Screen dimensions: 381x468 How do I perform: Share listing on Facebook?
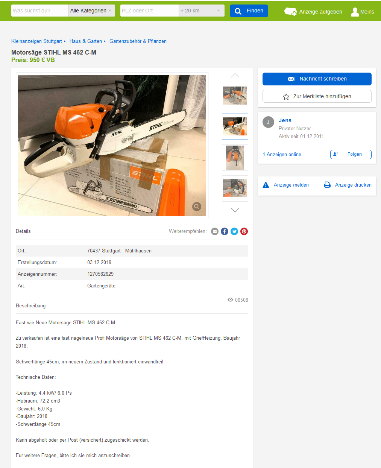(225, 231)
